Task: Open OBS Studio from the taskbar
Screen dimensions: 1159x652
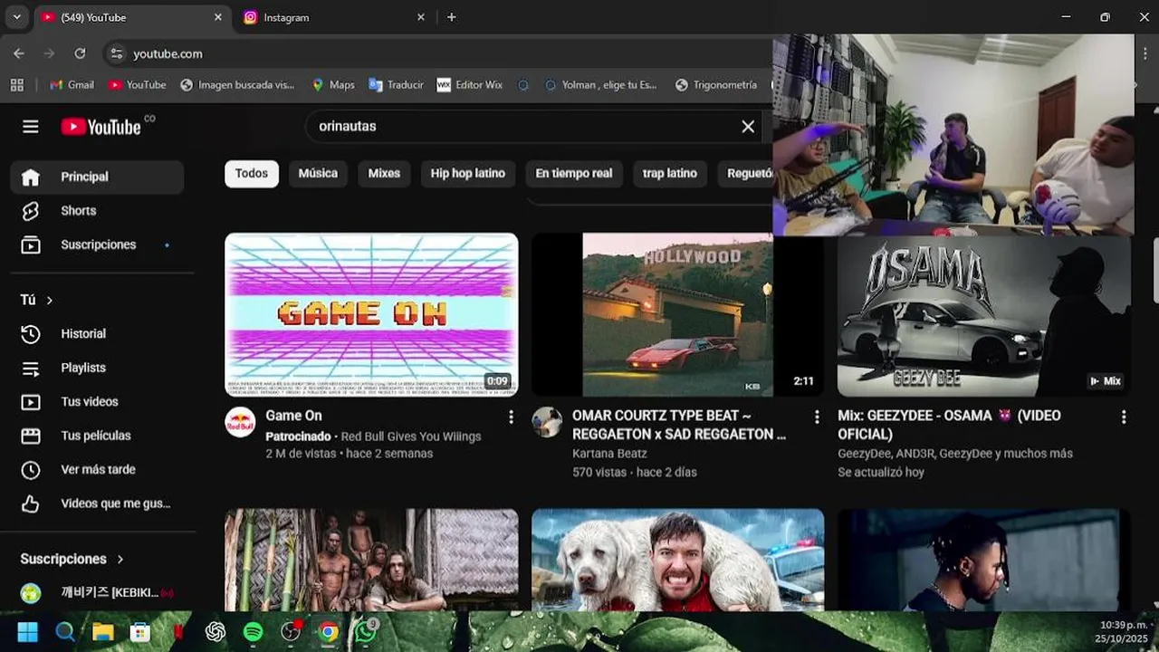Action: 291,632
